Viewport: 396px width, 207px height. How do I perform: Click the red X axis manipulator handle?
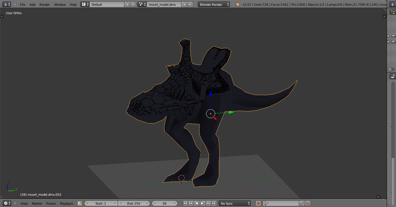pos(215,118)
